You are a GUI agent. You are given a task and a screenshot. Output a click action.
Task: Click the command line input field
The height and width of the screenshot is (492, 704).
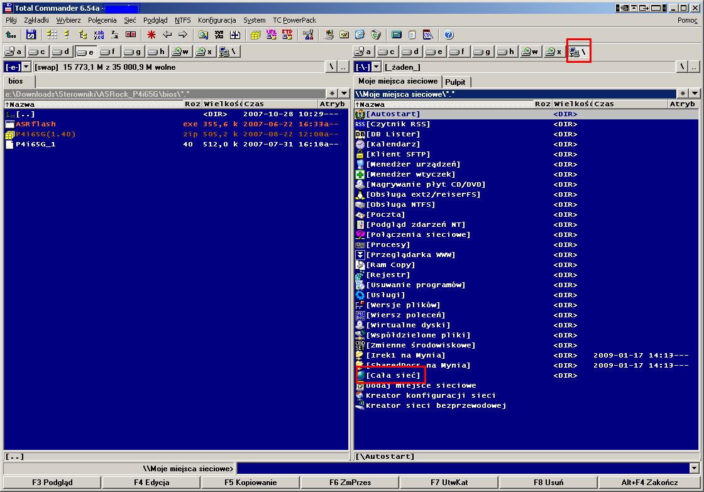tap(463, 469)
